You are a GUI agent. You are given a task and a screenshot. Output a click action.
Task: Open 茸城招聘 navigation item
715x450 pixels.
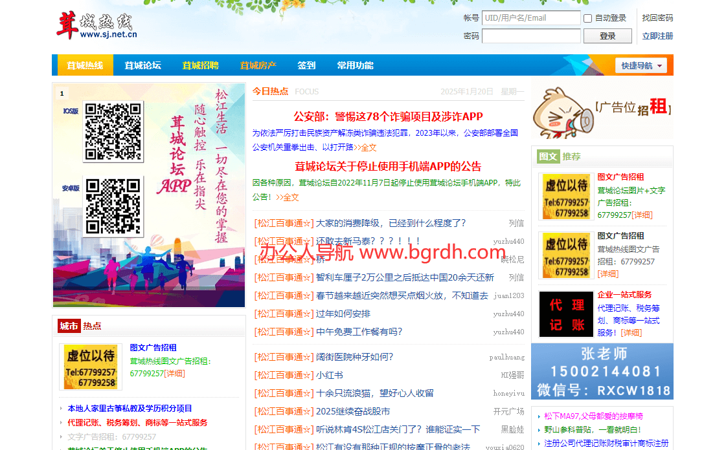(x=200, y=65)
